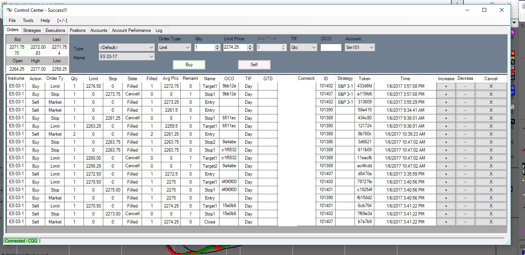525x255 pixels.
Task: Open the File menu
Action: [x=12, y=21]
